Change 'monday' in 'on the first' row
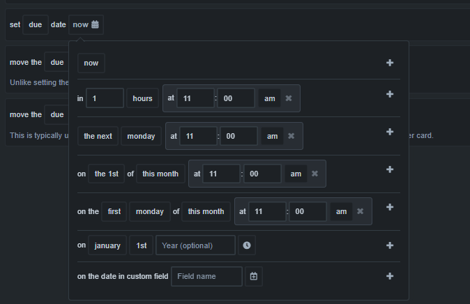Image resolution: width=470 pixels, height=304 pixels. [150, 211]
